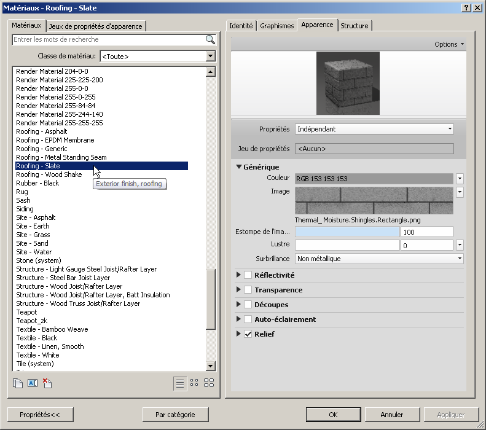Enable the Découpes checkbox
Screen dimensions: 486x430
point(248,305)
